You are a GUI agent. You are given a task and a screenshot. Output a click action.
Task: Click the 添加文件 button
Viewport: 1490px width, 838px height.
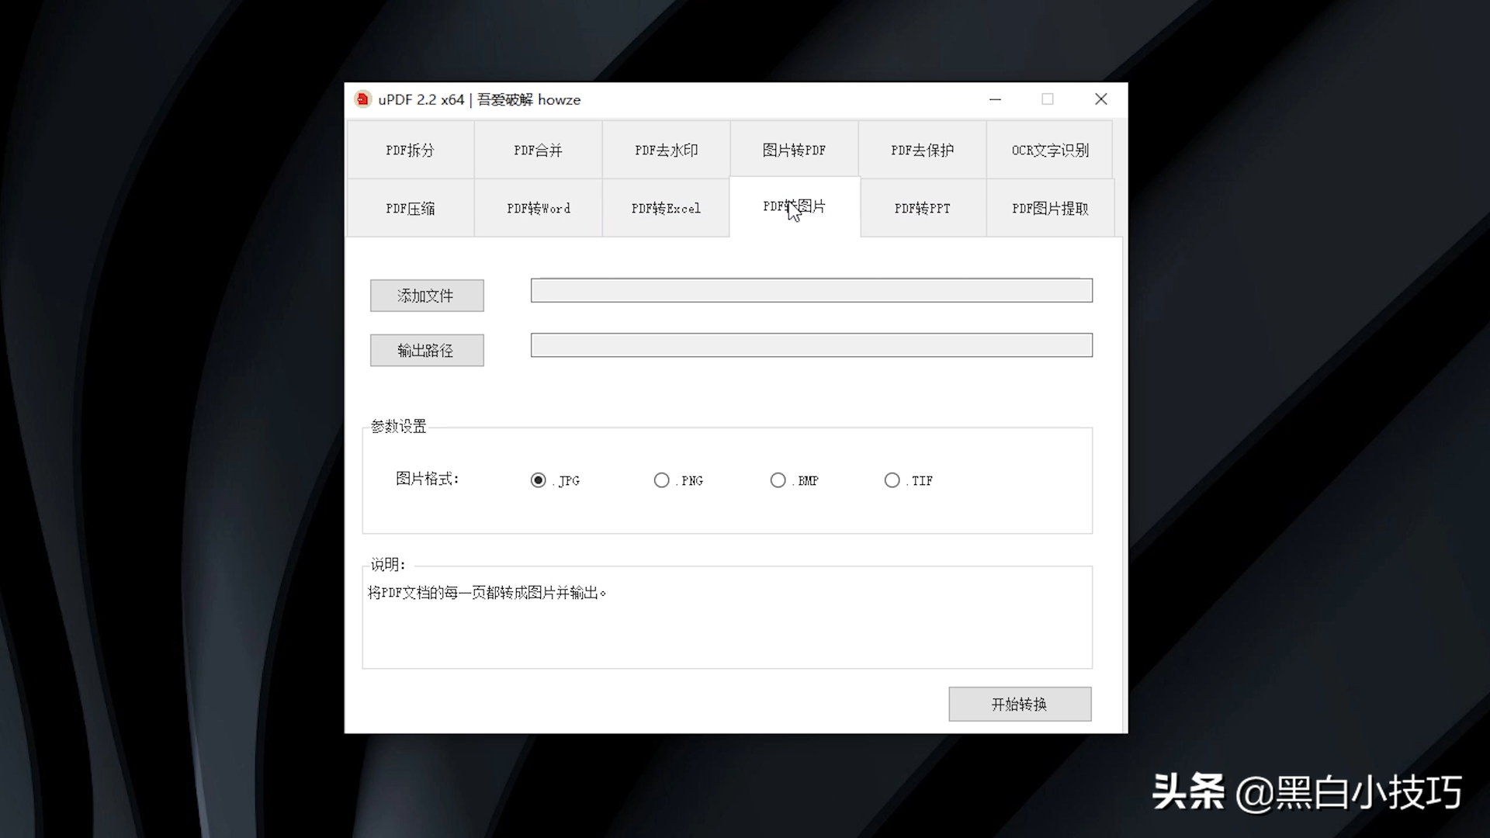pyautogui.click(x=427, y=296)
